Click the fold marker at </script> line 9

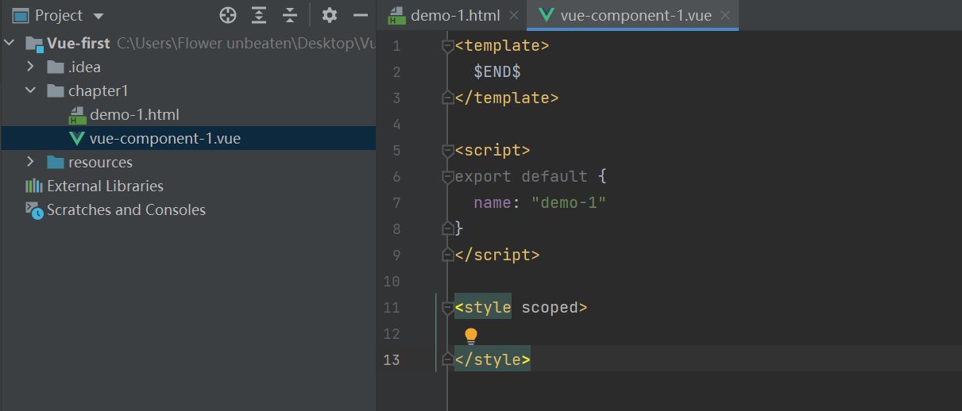coord(447,255)
